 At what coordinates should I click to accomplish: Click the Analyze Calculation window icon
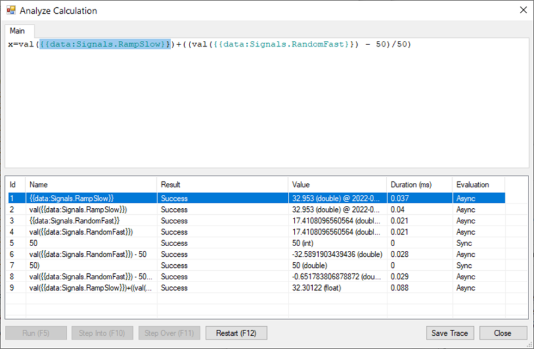tap(10, 10)
